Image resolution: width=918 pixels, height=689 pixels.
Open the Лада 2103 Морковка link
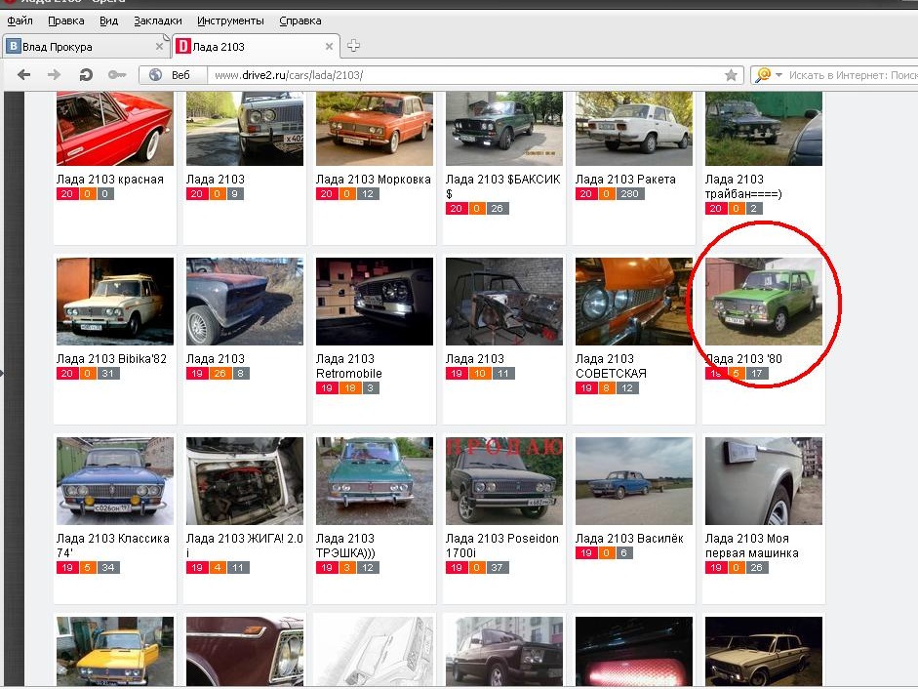click(374, 180)
